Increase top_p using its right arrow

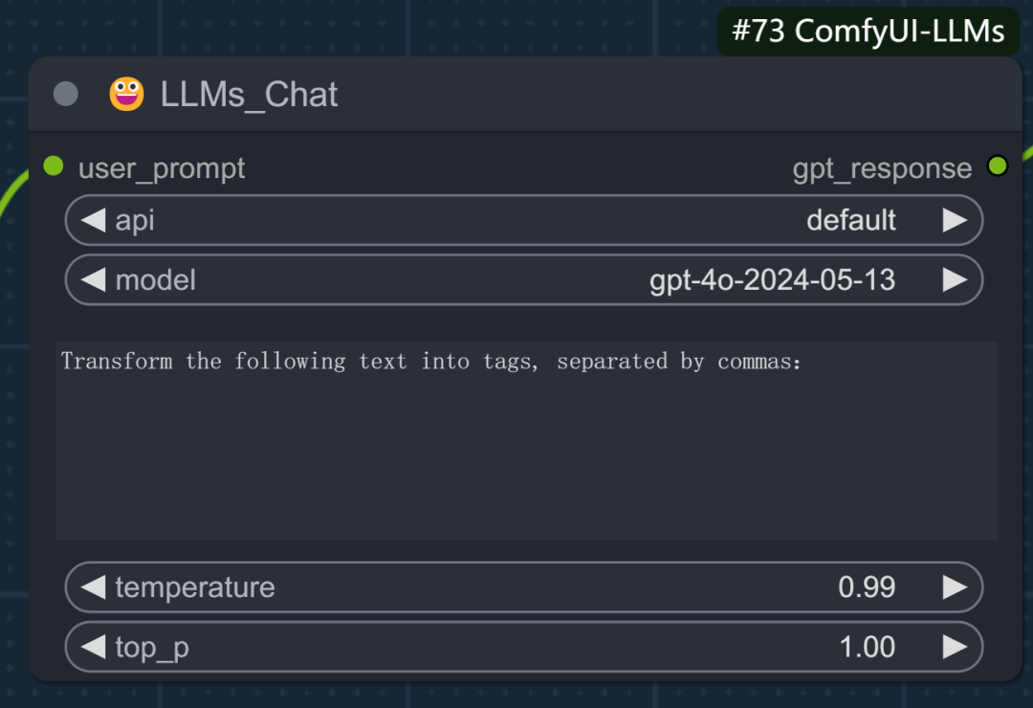coord(955,647)
